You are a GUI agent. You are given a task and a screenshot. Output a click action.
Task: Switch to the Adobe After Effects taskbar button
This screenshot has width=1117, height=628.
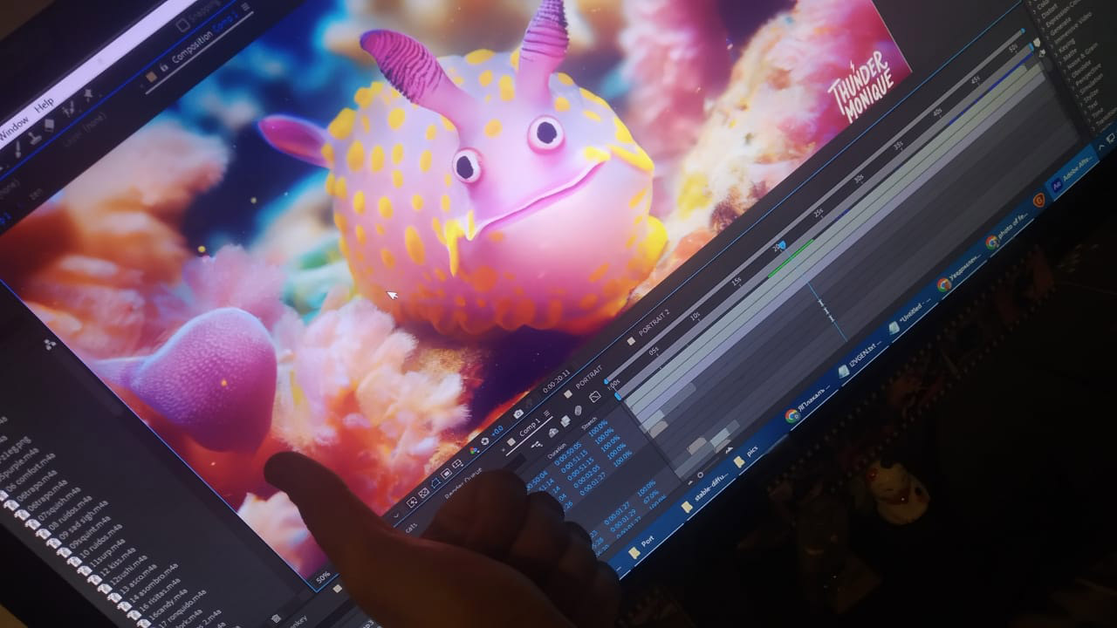(1072, 174)
